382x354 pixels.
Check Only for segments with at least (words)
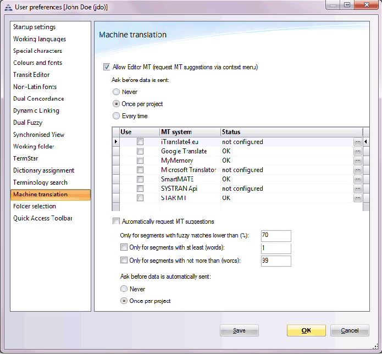124,247
